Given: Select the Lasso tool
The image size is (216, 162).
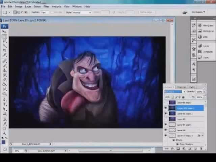Looking at the screenshot, I should [4, 41].
